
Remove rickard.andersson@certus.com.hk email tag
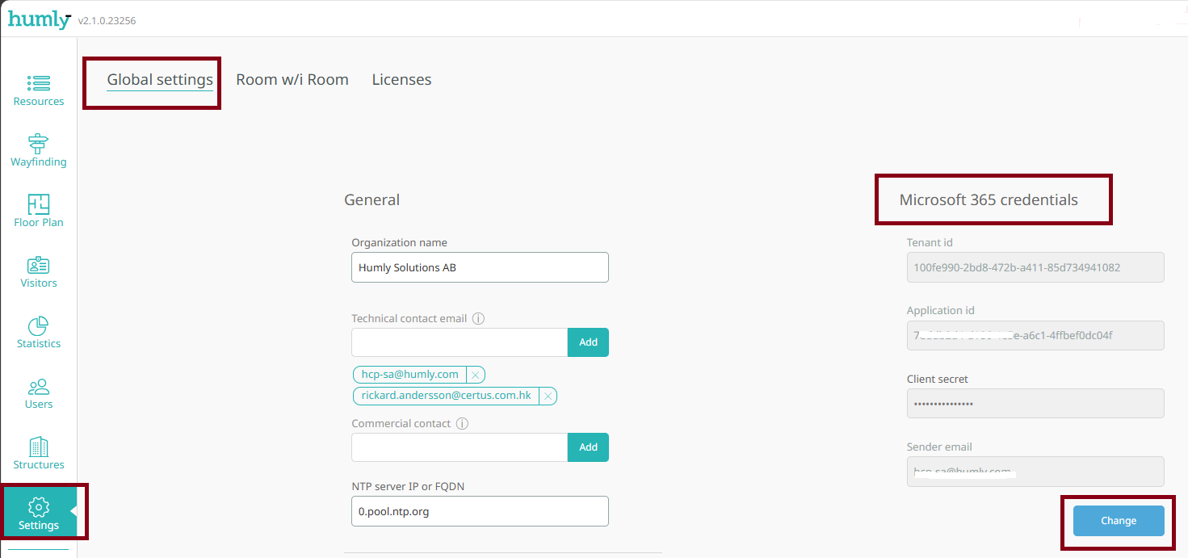[x=548, y=396]
